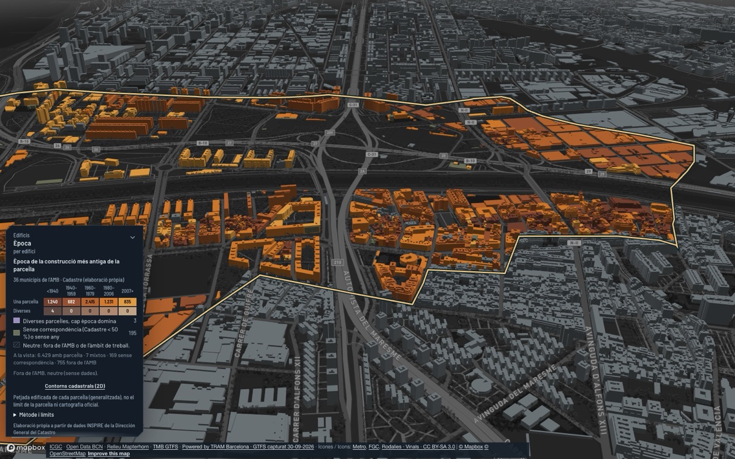This screenshot has height=459, width=735.
Task: Click the 'A la vista: 6.429 amb parcel·la' summary
Action: 73,359
